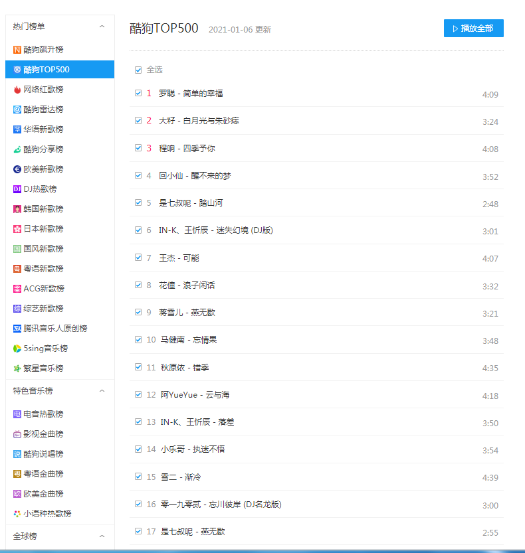
Task: Click the 国风新歌榜 icon
Action: pyautogui.click(x=17, y=249)
